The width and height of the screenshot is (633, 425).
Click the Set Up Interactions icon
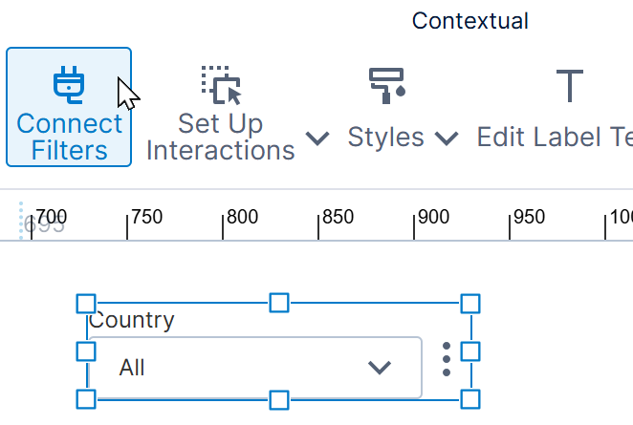(x=221, y=85)
